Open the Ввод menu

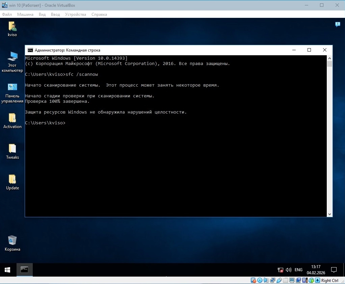pyautogui.click(x=55, y=14)
